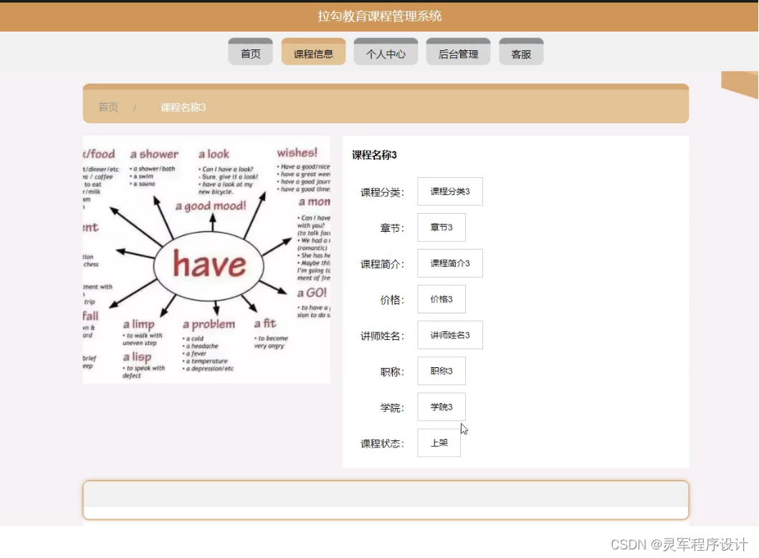Click the 职称3 title button
Viewport: 759px width, 558px height.
441,370
